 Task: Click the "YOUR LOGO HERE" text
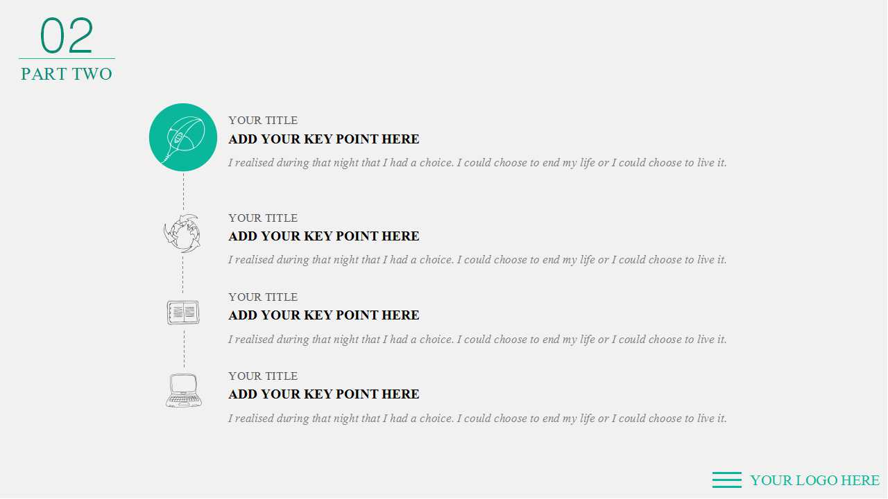point(814,480)
